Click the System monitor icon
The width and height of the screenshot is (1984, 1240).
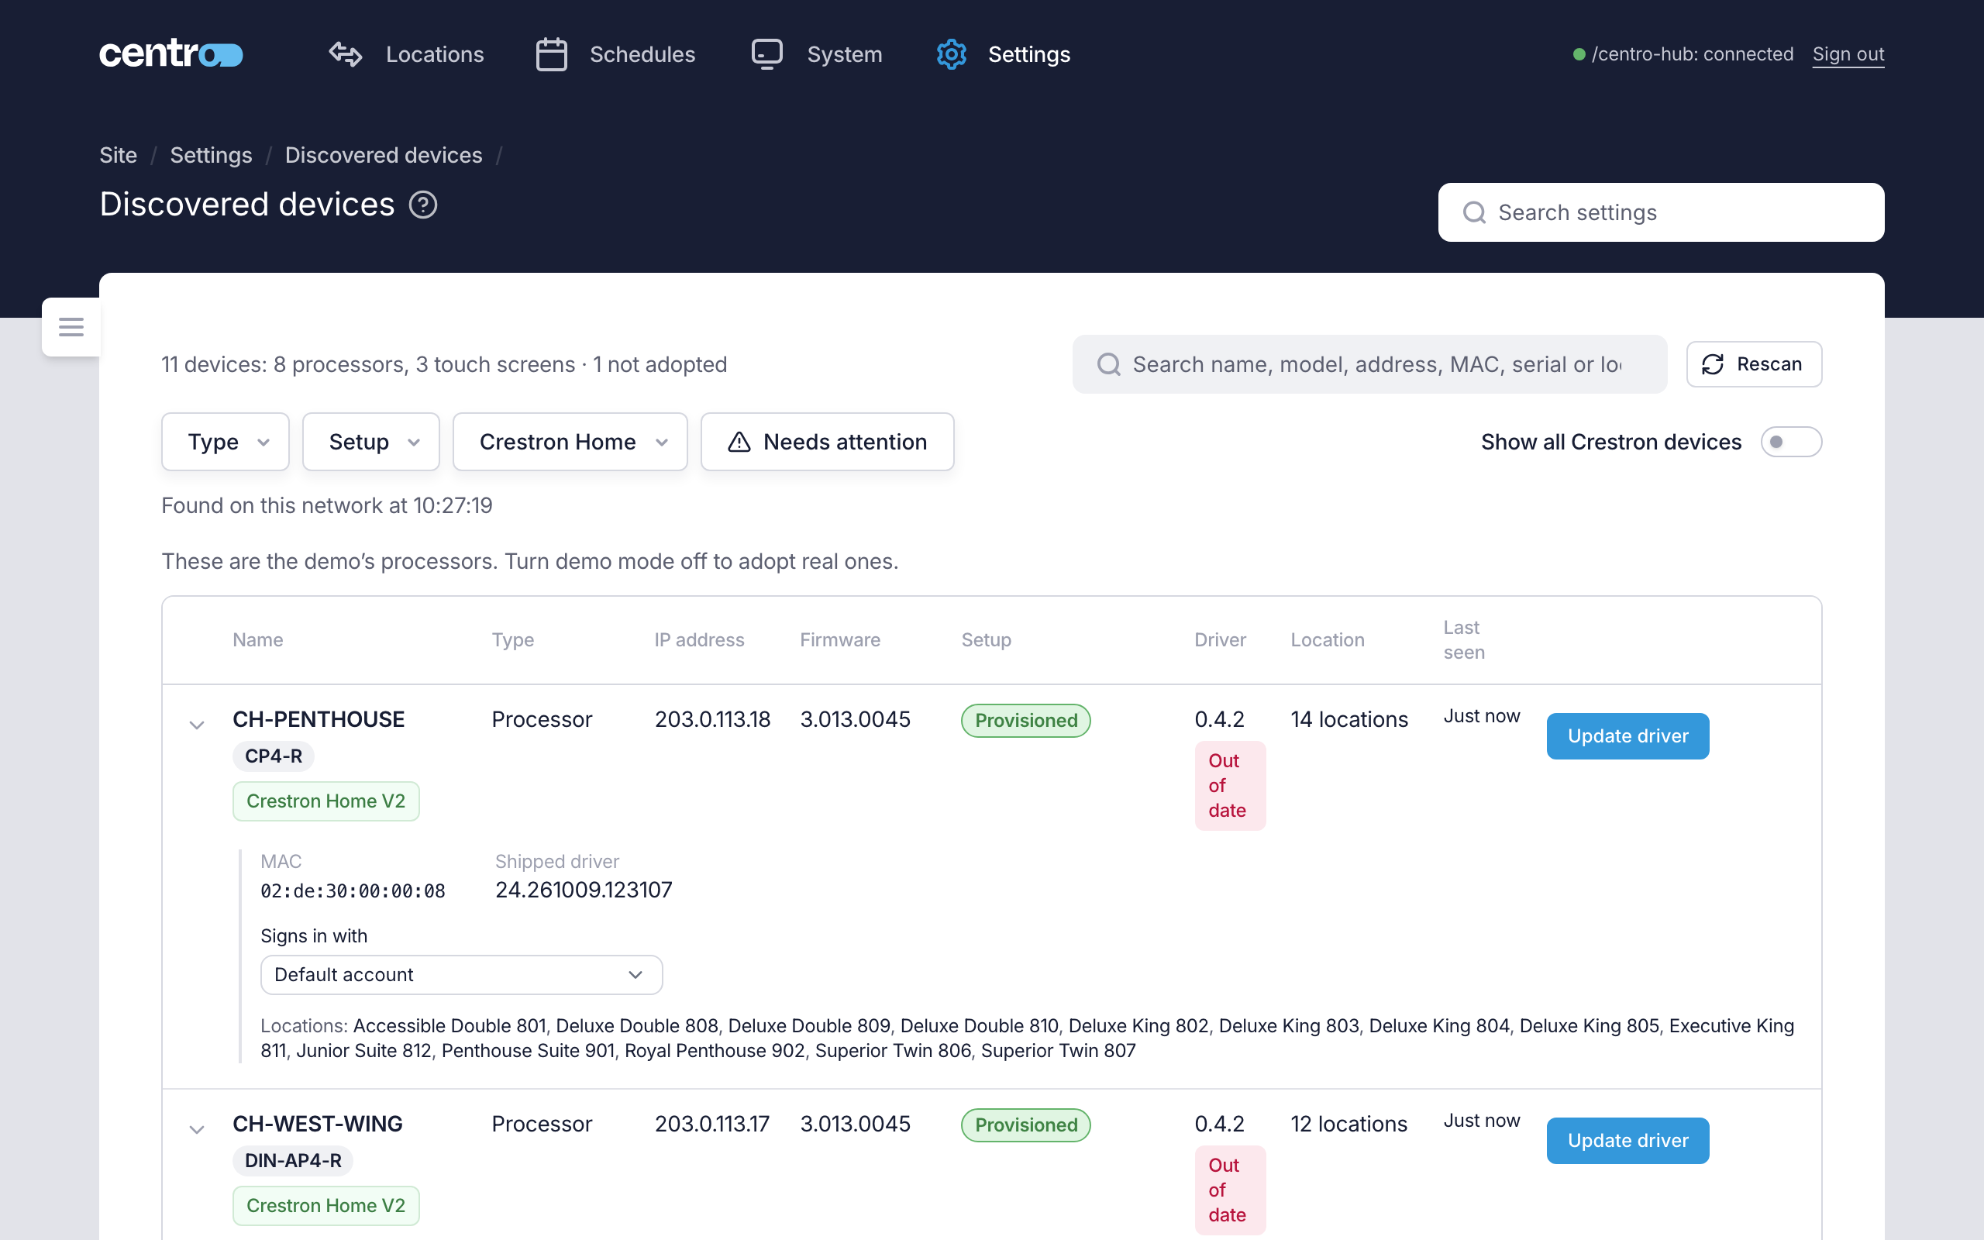(x=767, y=54)
